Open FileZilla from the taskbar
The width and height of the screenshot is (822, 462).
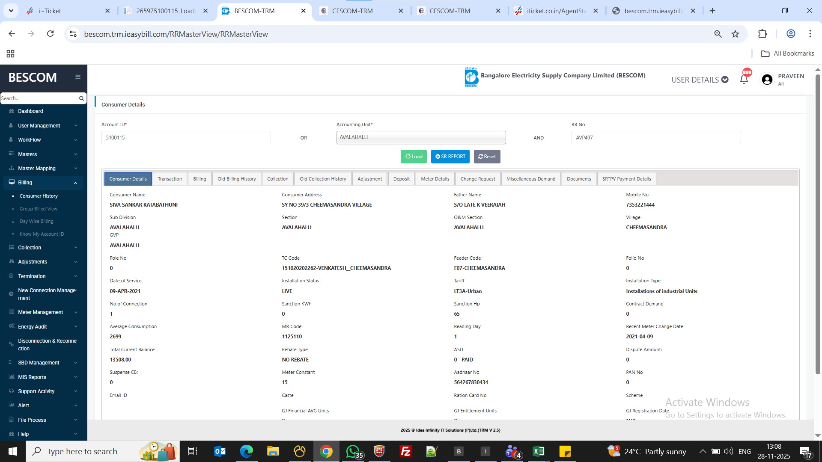click(x=405, y=451)
